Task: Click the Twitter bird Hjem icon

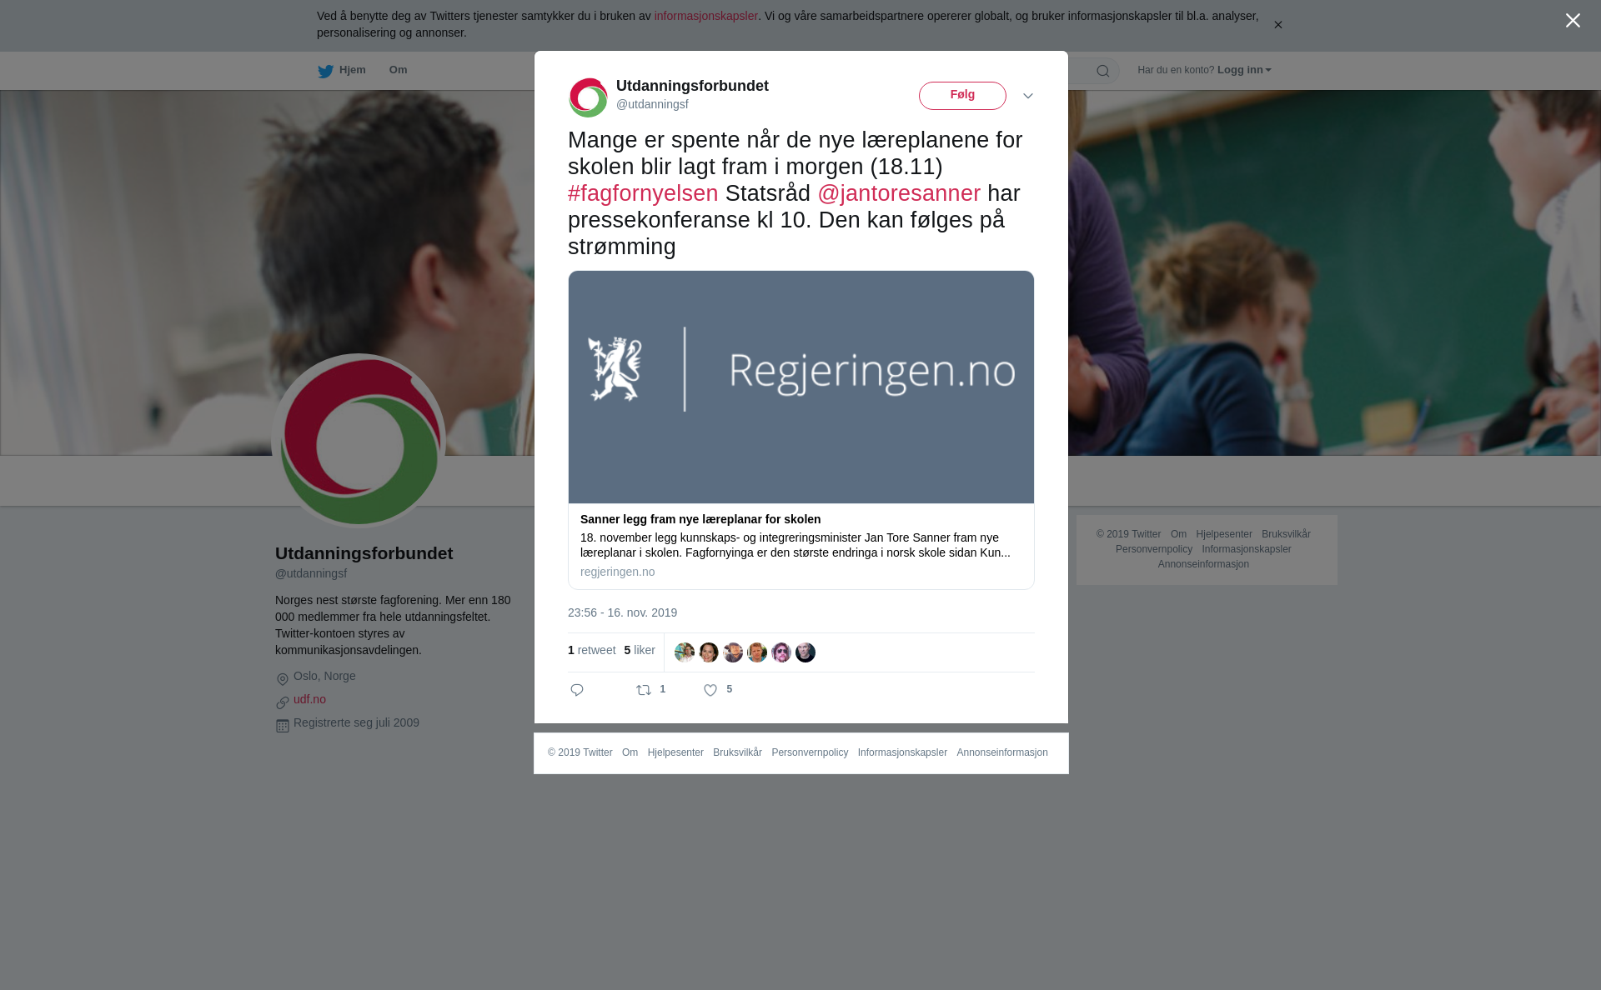Action: click(x=325, y=71)
